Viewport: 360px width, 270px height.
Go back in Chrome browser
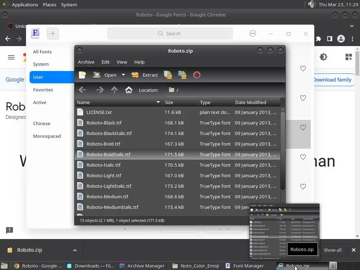(x=8, y=39)
